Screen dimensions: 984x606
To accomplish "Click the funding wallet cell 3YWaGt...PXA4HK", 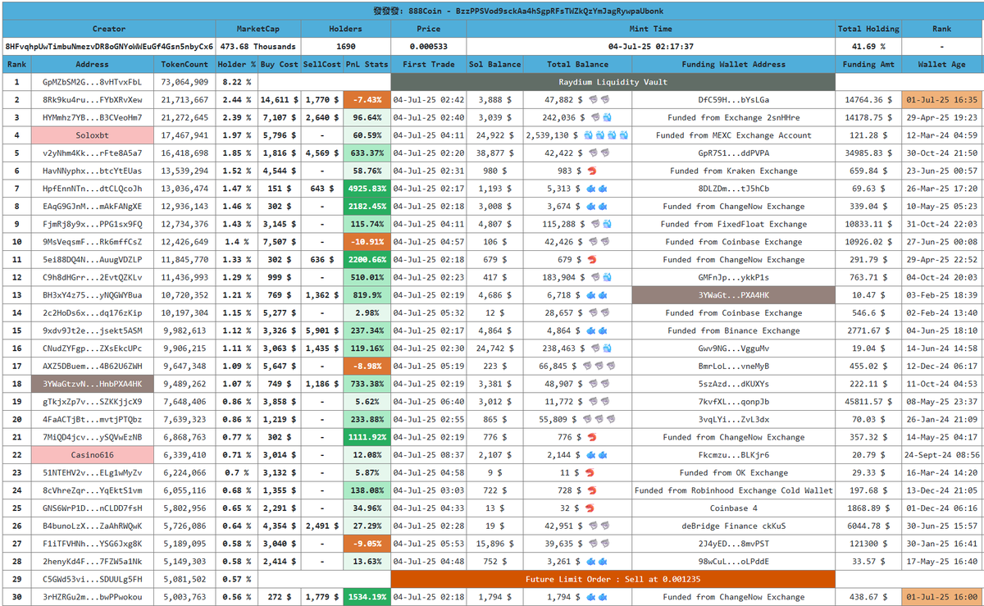I will point(734,295).
